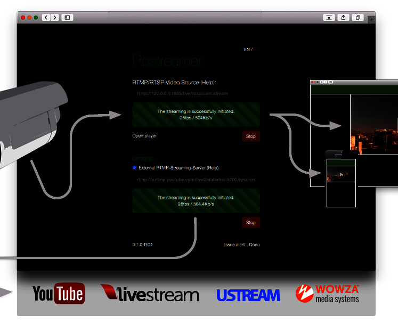398x332 pixels.
Task: Click the Open player link
Action: tap(144, 136)
